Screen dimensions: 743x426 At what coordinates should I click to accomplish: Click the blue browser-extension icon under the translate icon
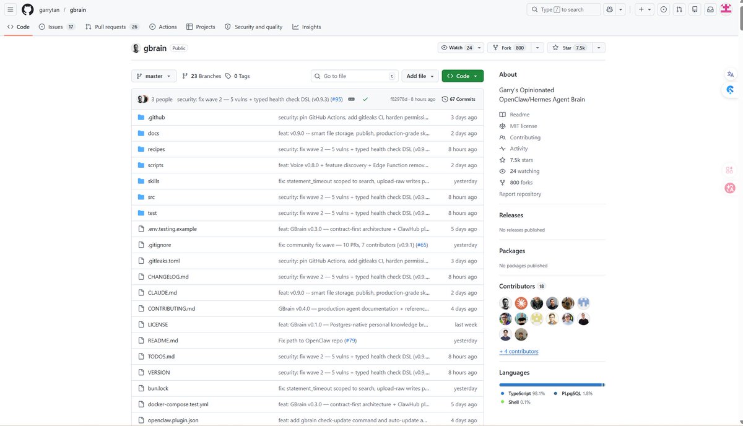730,90
